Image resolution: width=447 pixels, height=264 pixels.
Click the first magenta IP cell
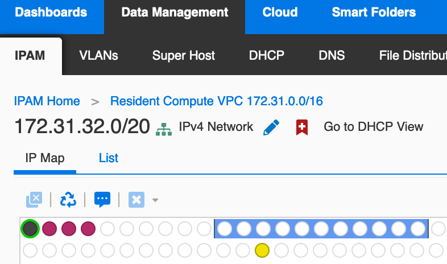click(49, 229)
